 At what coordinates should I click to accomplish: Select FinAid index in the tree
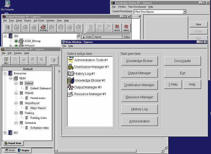coord(38,98)
